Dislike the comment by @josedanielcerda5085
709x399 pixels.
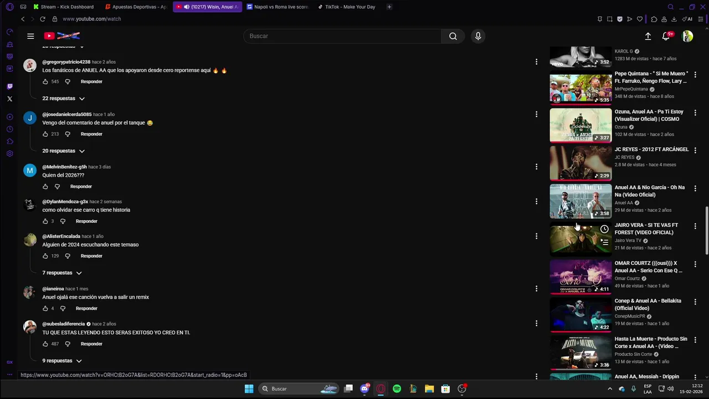pos(68,134)
